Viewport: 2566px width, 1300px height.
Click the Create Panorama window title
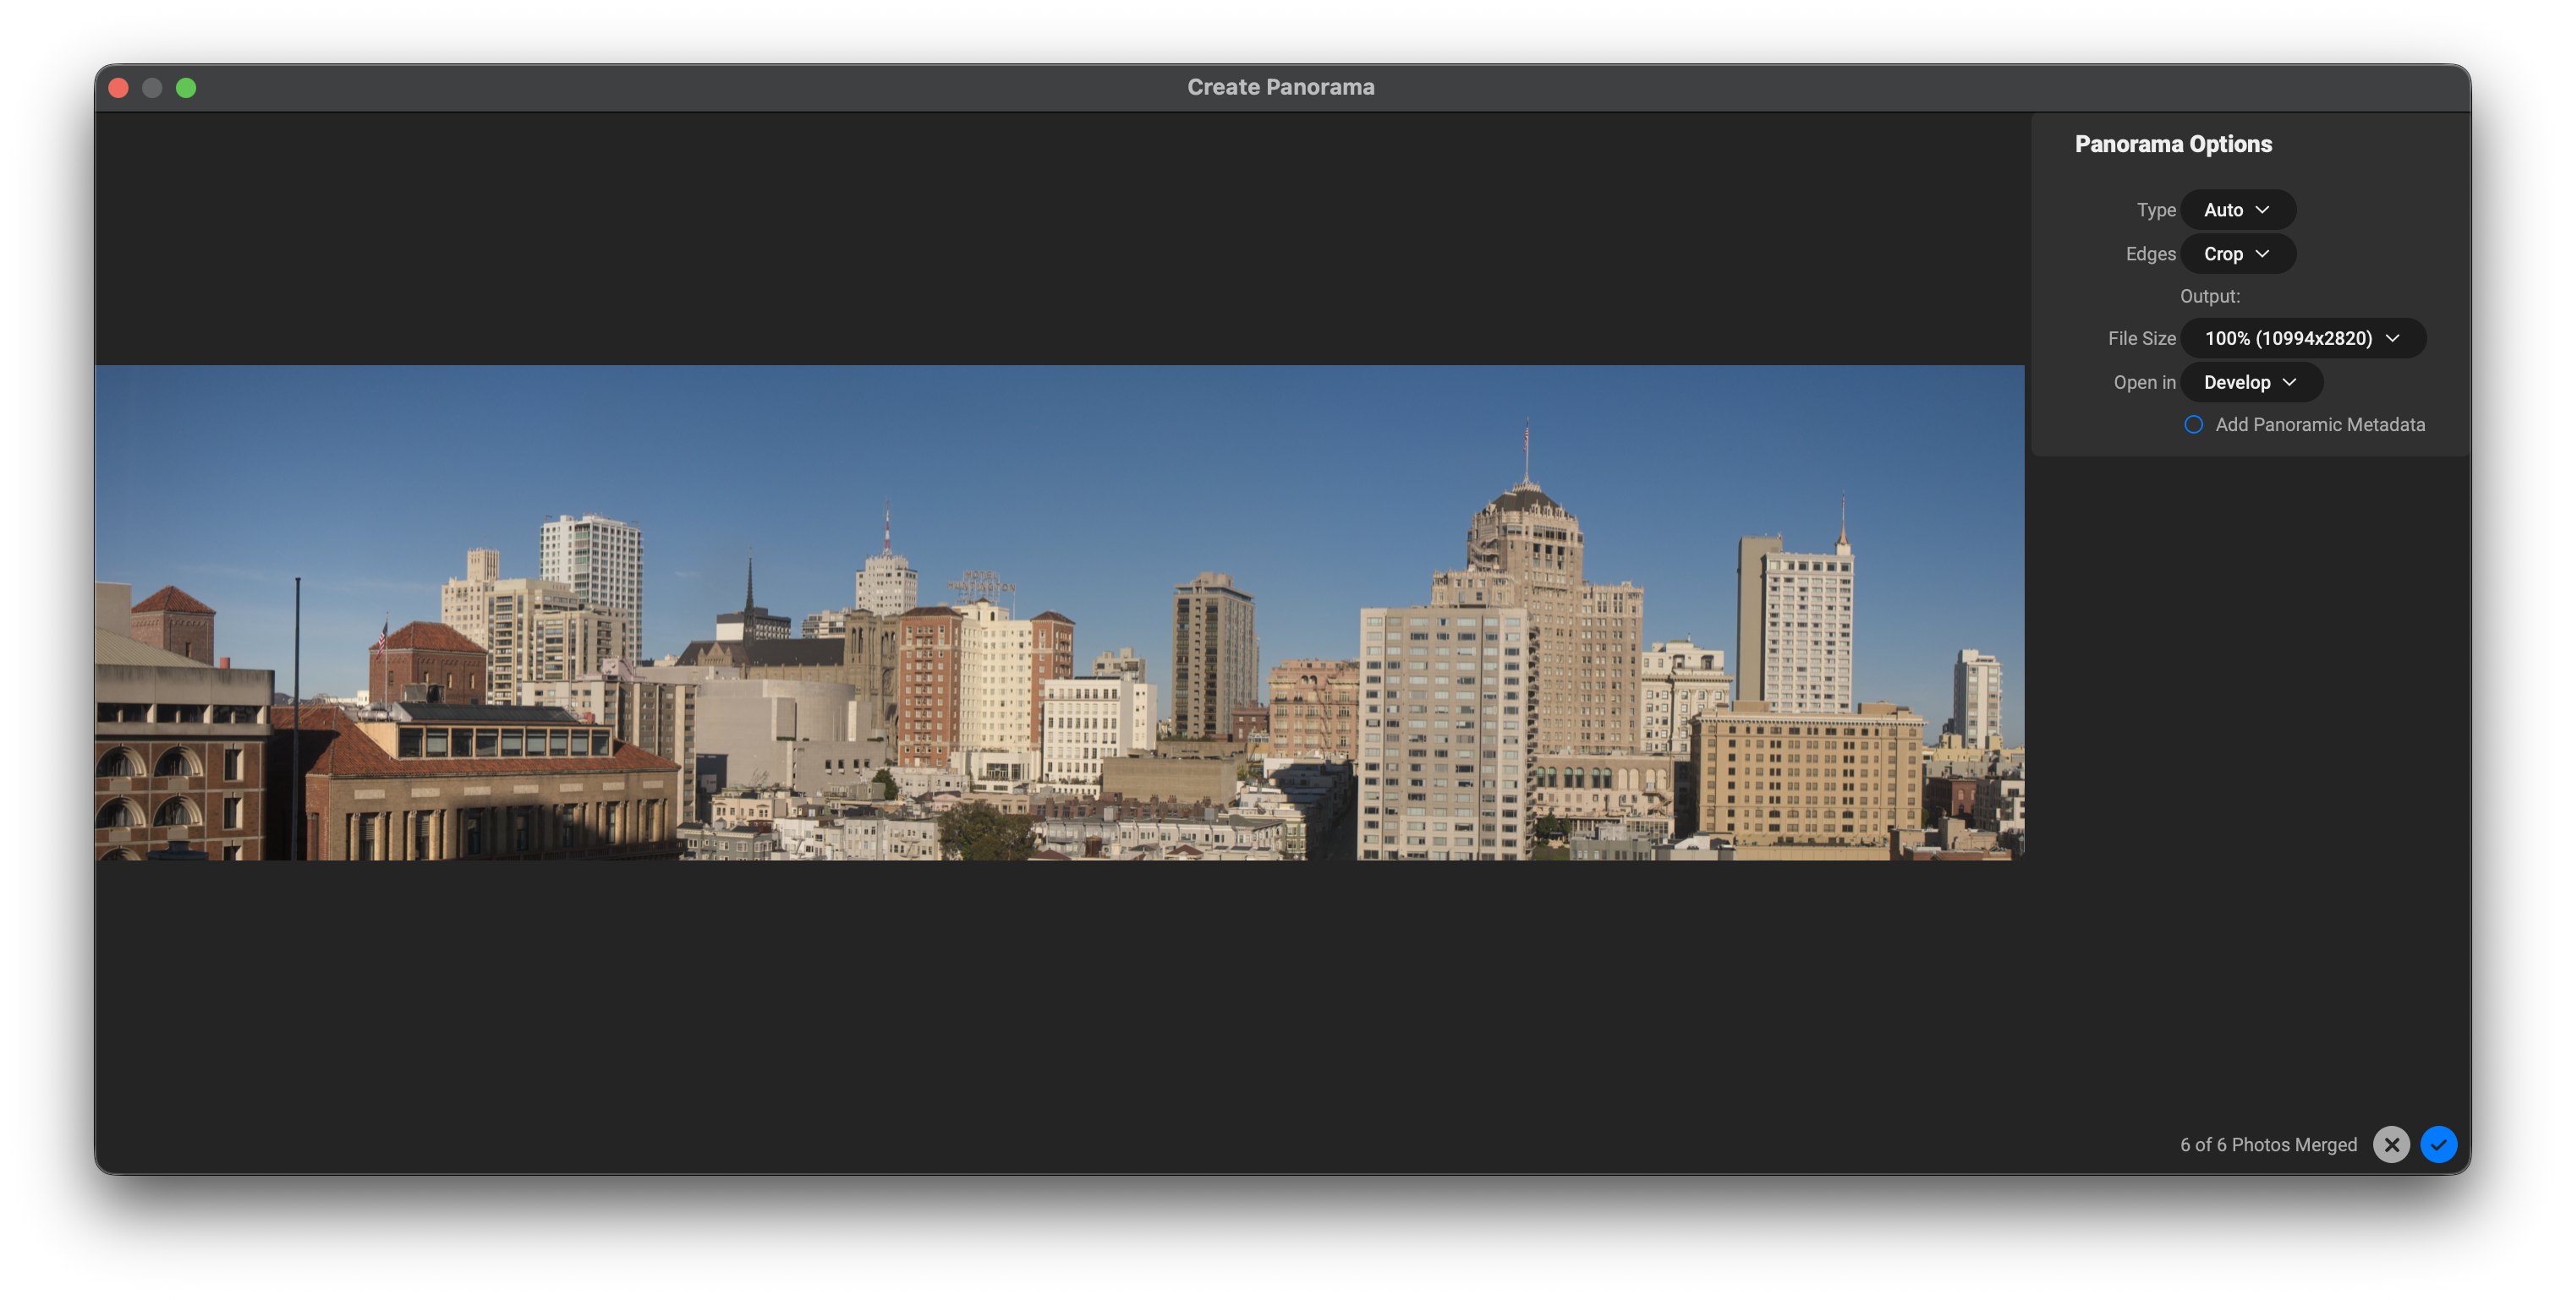click(1280, 88)
